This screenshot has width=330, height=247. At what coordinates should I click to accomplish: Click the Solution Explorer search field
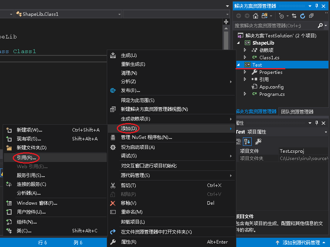[275, 26]
